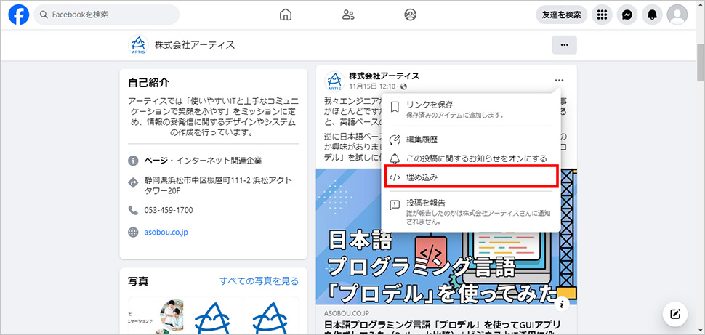Click the post's three-dot options button
This screenshot has width=705, height=335.
[559, 81]
